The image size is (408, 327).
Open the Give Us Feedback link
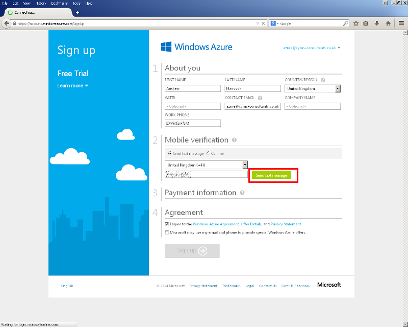pos(296,286)
